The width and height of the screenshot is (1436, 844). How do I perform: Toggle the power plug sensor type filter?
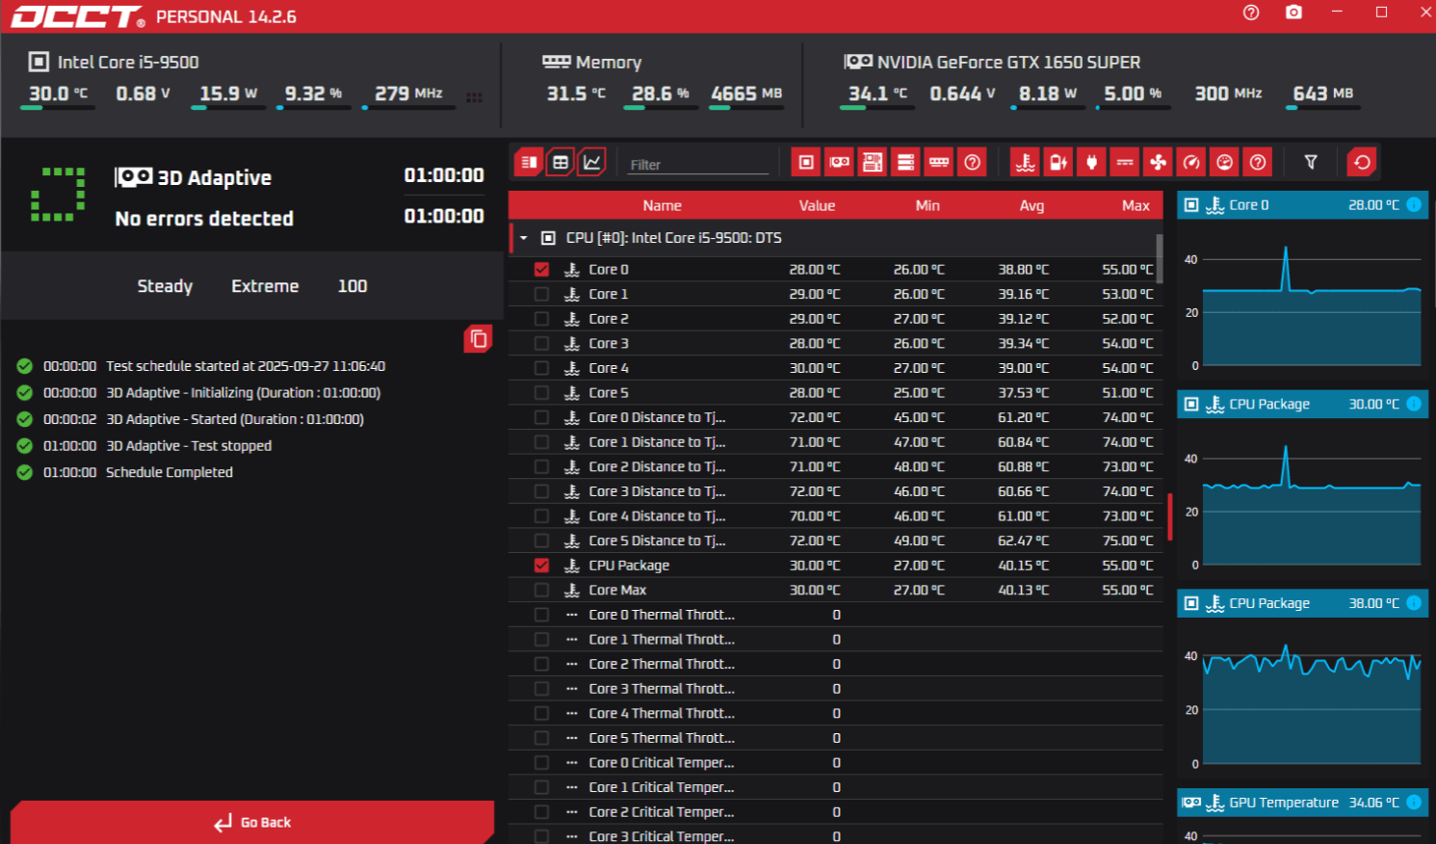[1091, 163]
